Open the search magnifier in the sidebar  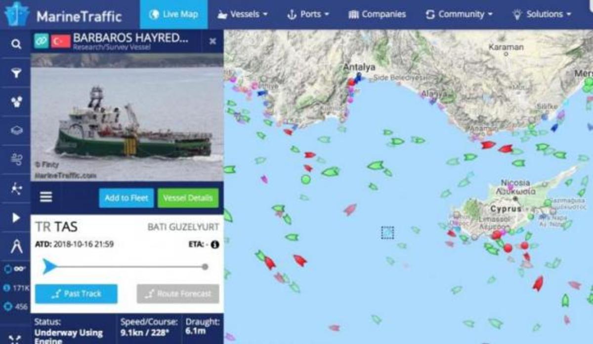tap(16, 44)
